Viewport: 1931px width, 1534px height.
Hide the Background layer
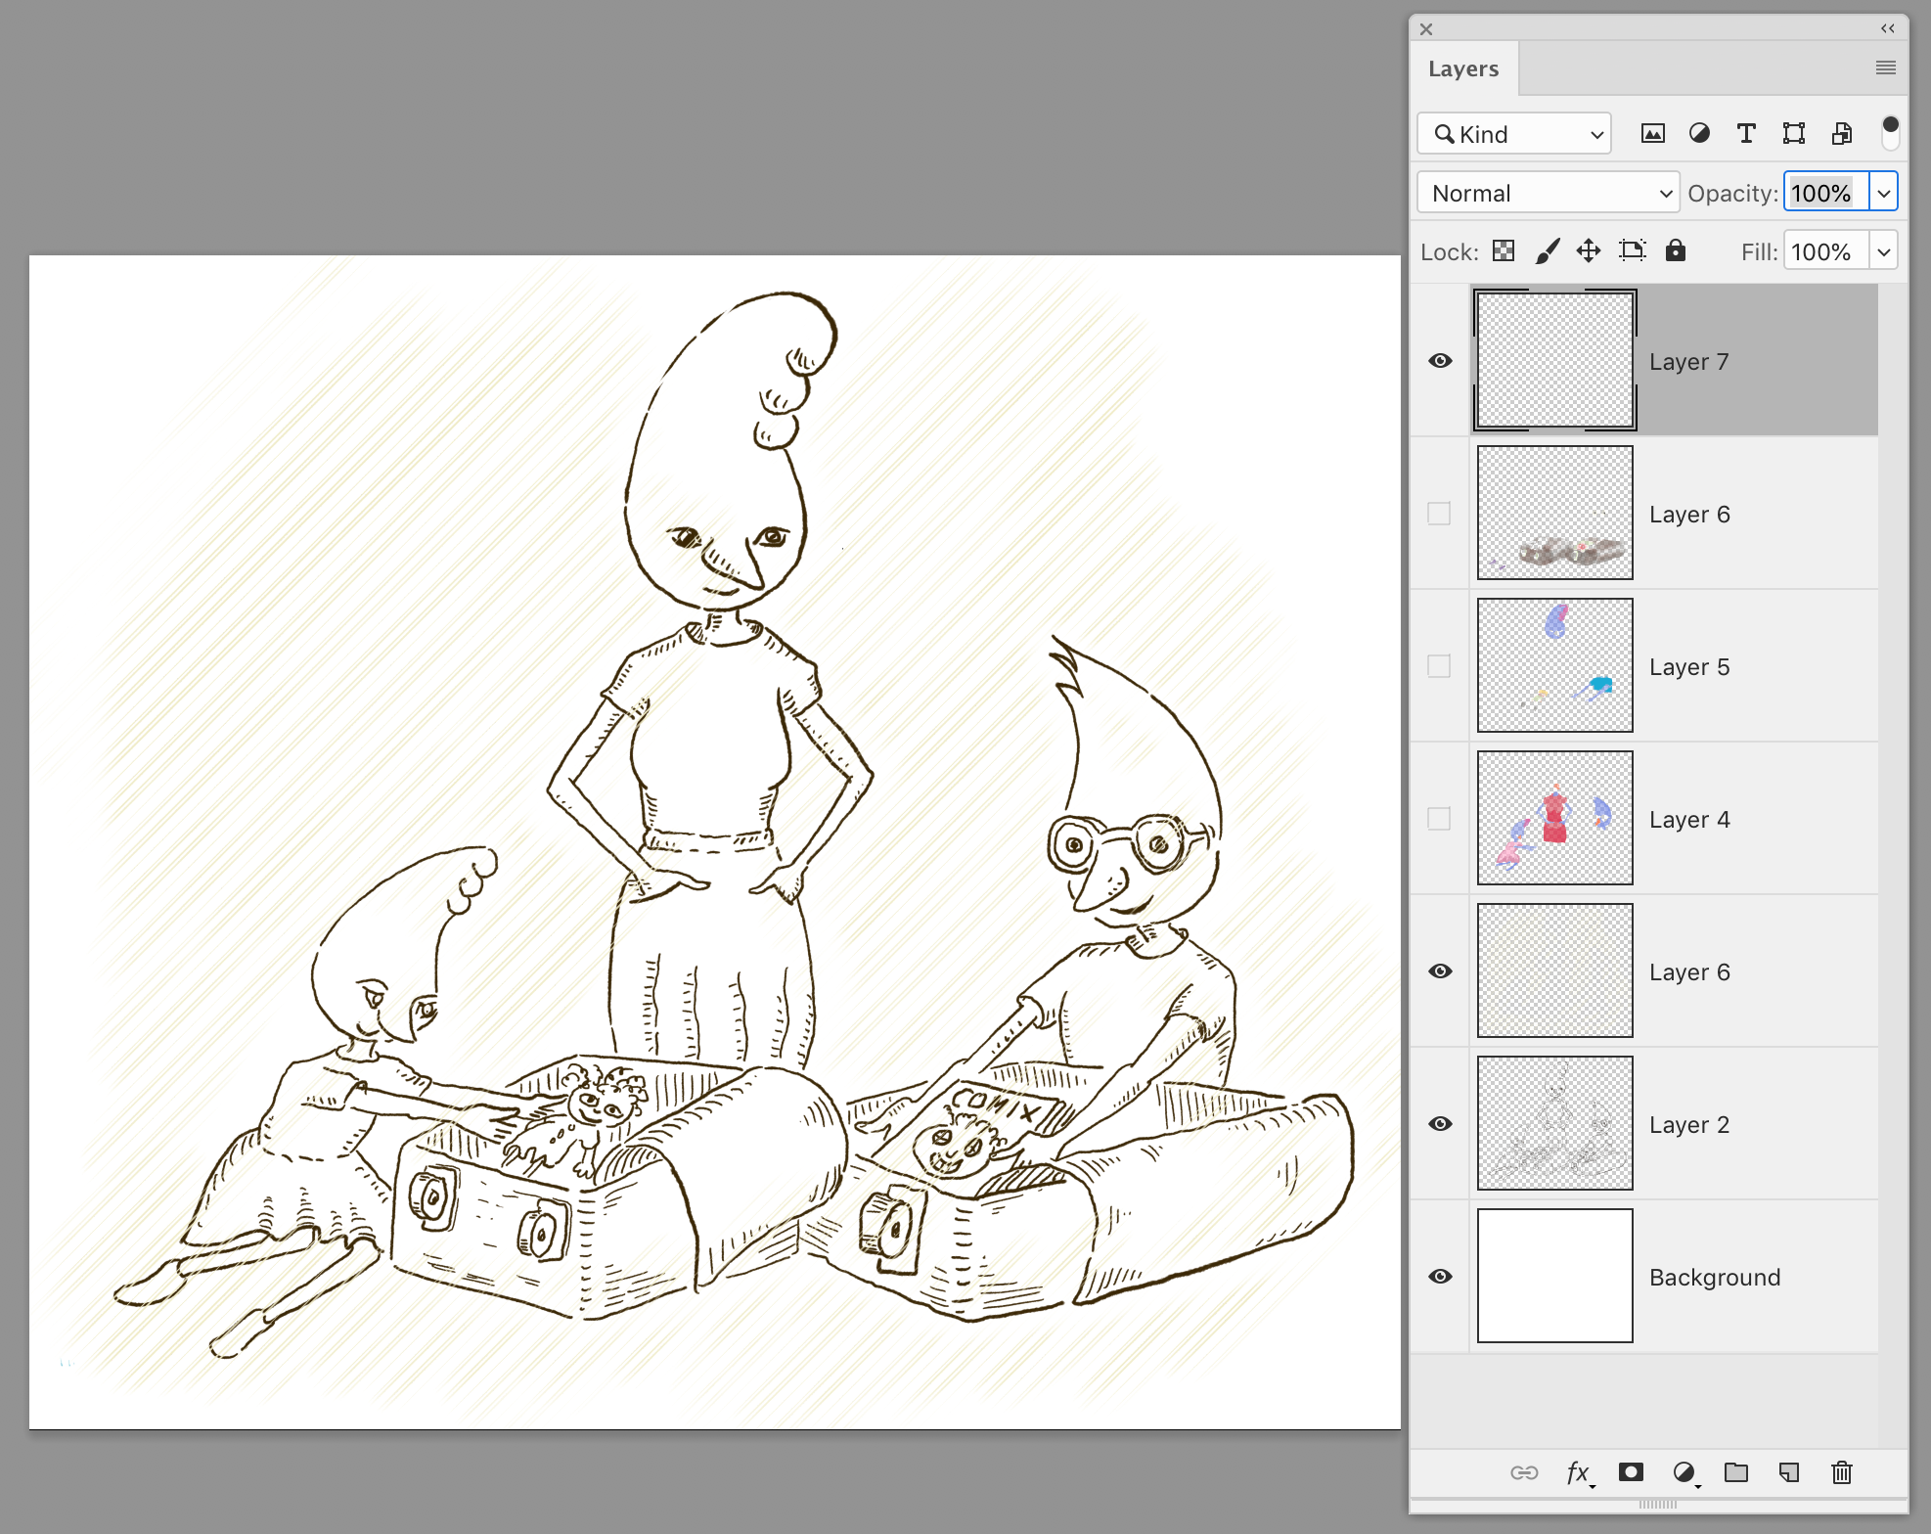pyautogui.click(x=1440, y=1277)
